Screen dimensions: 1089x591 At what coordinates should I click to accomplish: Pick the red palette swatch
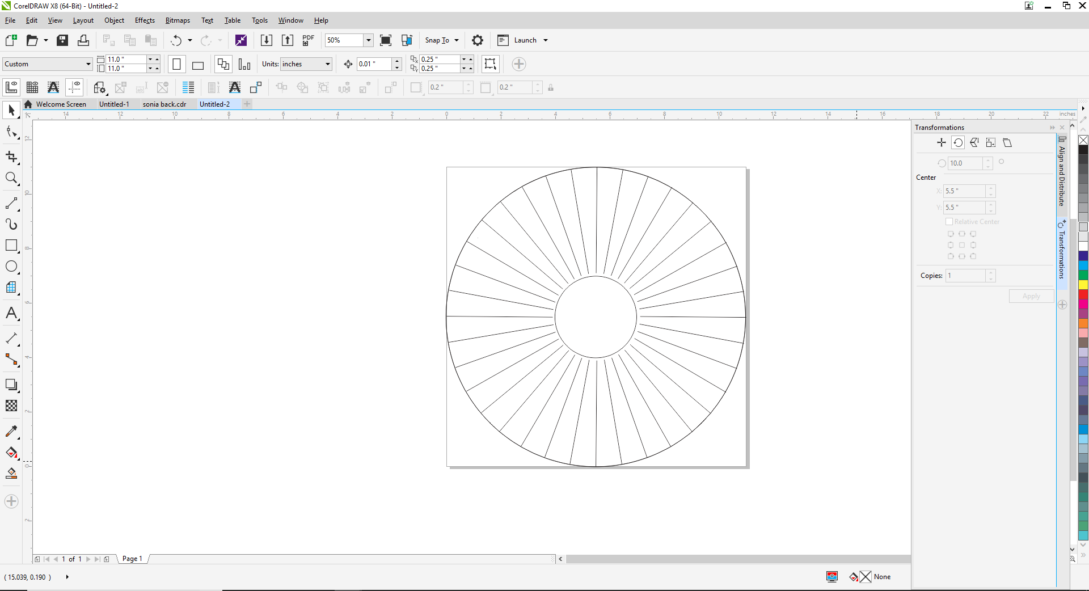1083,294
